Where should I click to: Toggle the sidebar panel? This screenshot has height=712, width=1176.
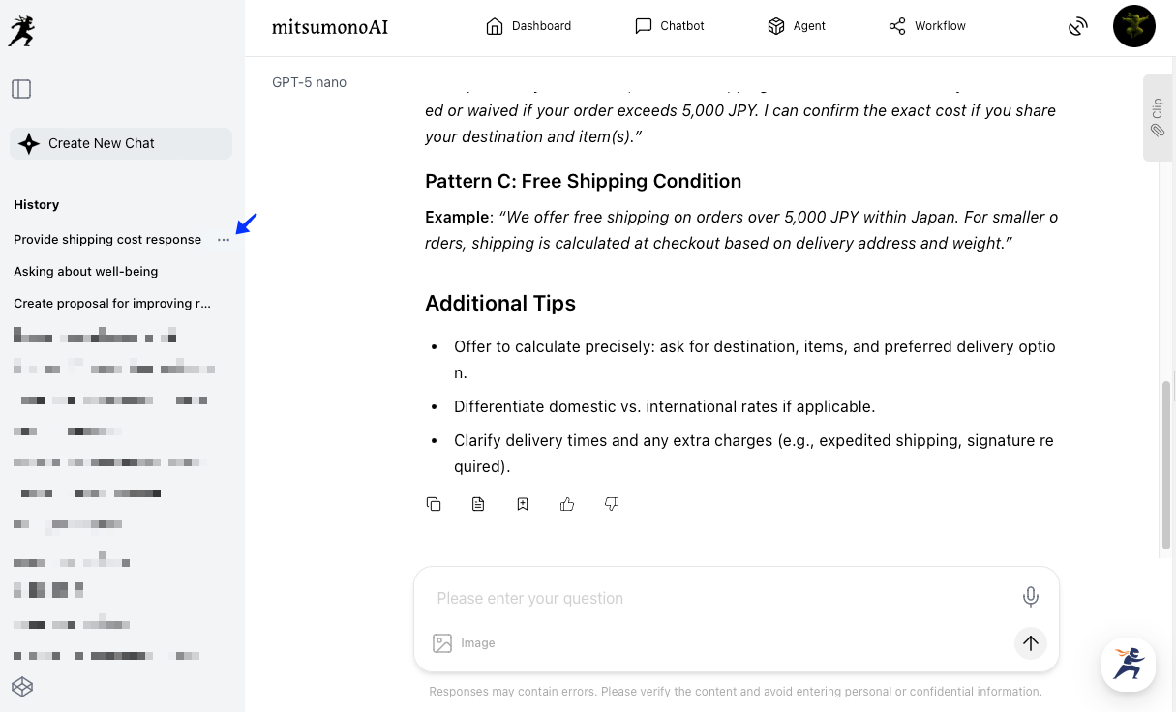click(21, 89)
